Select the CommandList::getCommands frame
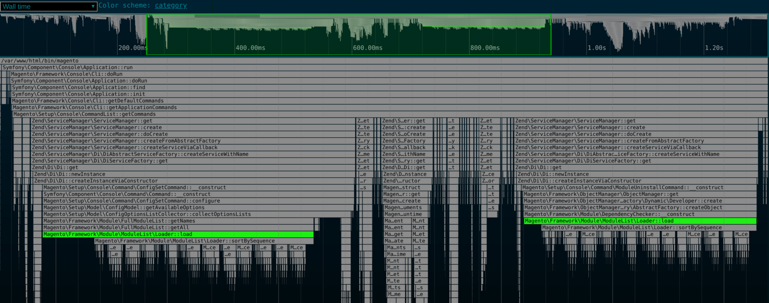 point(390,115)
